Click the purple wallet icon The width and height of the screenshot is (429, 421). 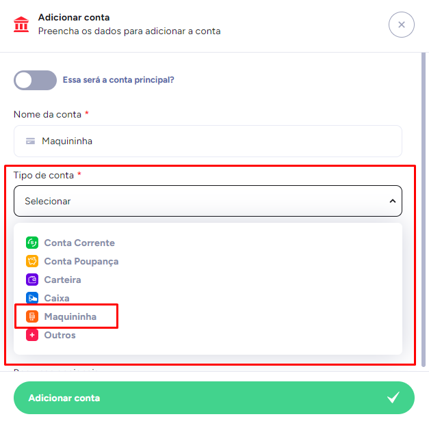tap(31, 280)
